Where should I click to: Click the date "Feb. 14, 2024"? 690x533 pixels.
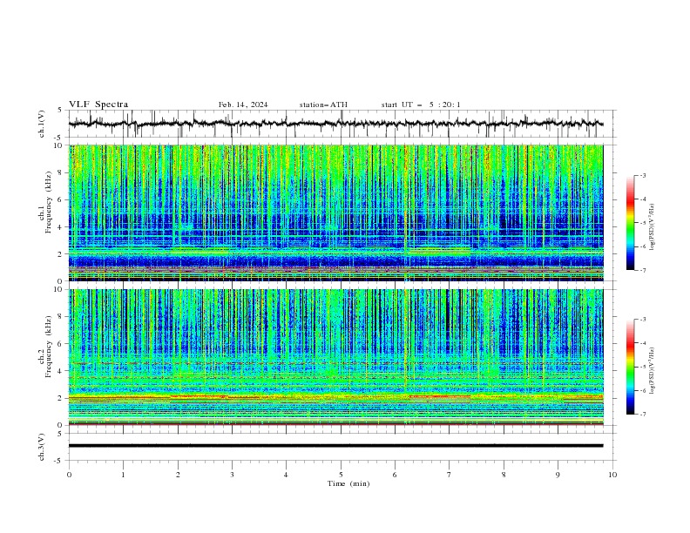click(243, 105)
